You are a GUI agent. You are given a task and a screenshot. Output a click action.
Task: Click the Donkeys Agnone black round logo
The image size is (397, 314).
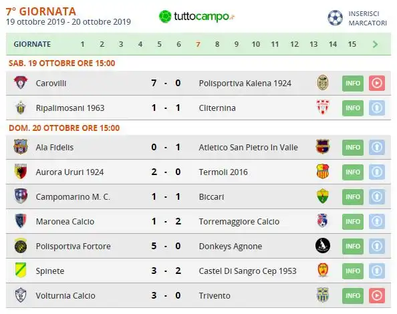[x=323, y=245]
